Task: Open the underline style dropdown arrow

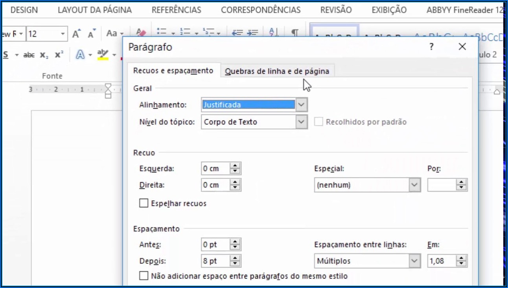Action: click(17, 55)
